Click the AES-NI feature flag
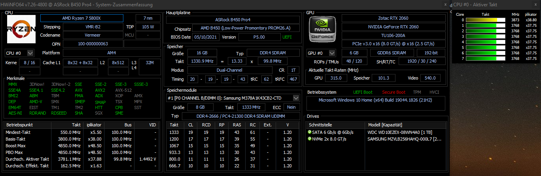Screen dimensions: 541x176 click(14, 113)
